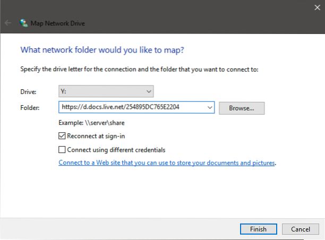Image resolution: width=325 pixels, height=240 pixels.
Task: Expand the Folder path history dropdown arrow
Action: pos(209,108)
